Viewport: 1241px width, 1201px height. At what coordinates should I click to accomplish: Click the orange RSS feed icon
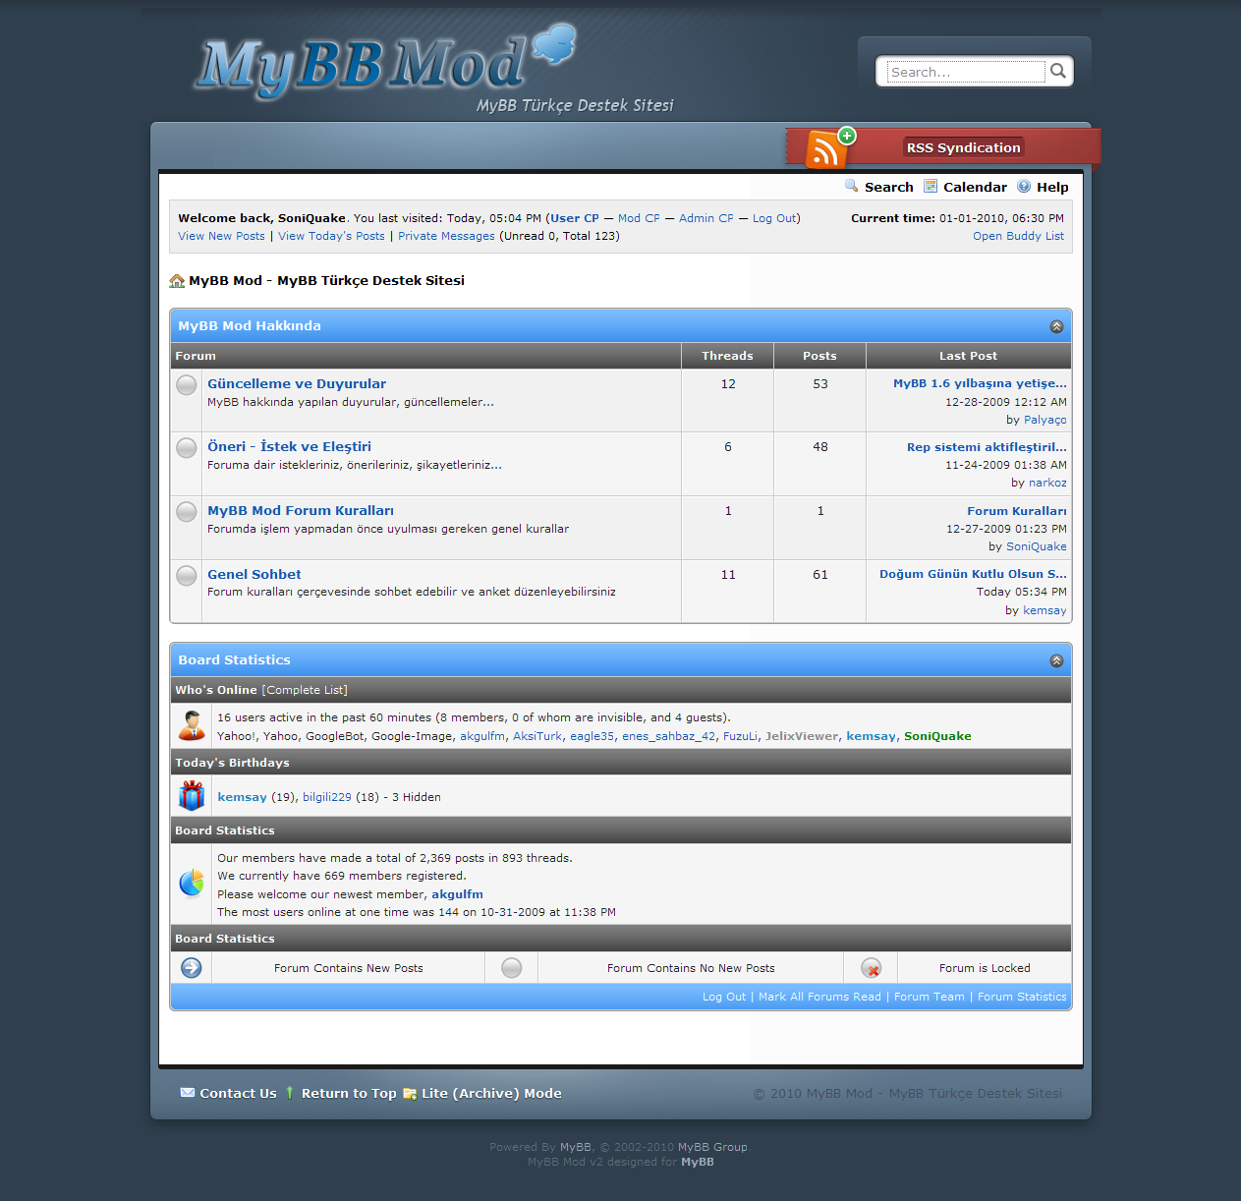point(826,149)
